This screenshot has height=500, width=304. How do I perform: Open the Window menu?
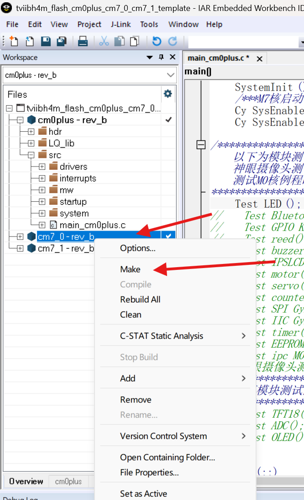183,24
